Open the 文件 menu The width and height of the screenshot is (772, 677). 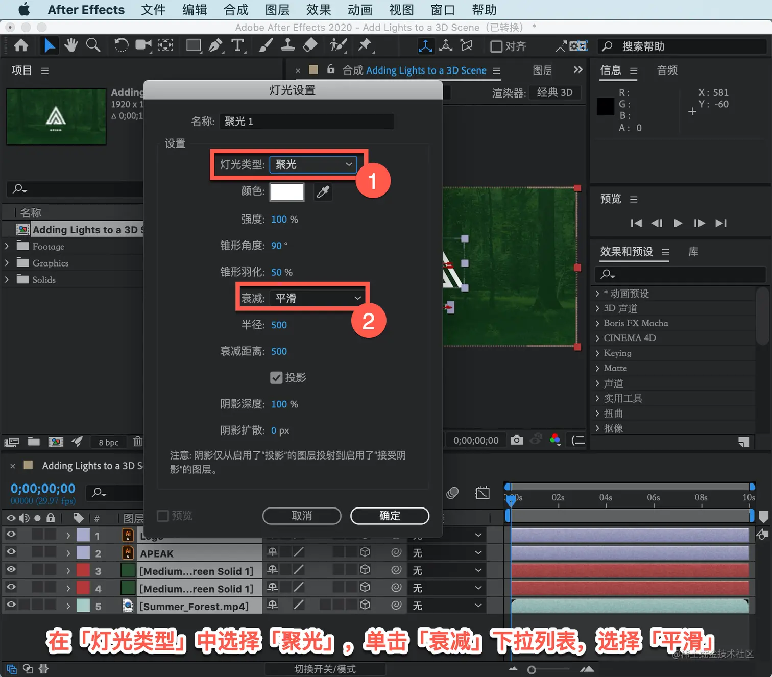pyautogui.click(x=153, y=10)
